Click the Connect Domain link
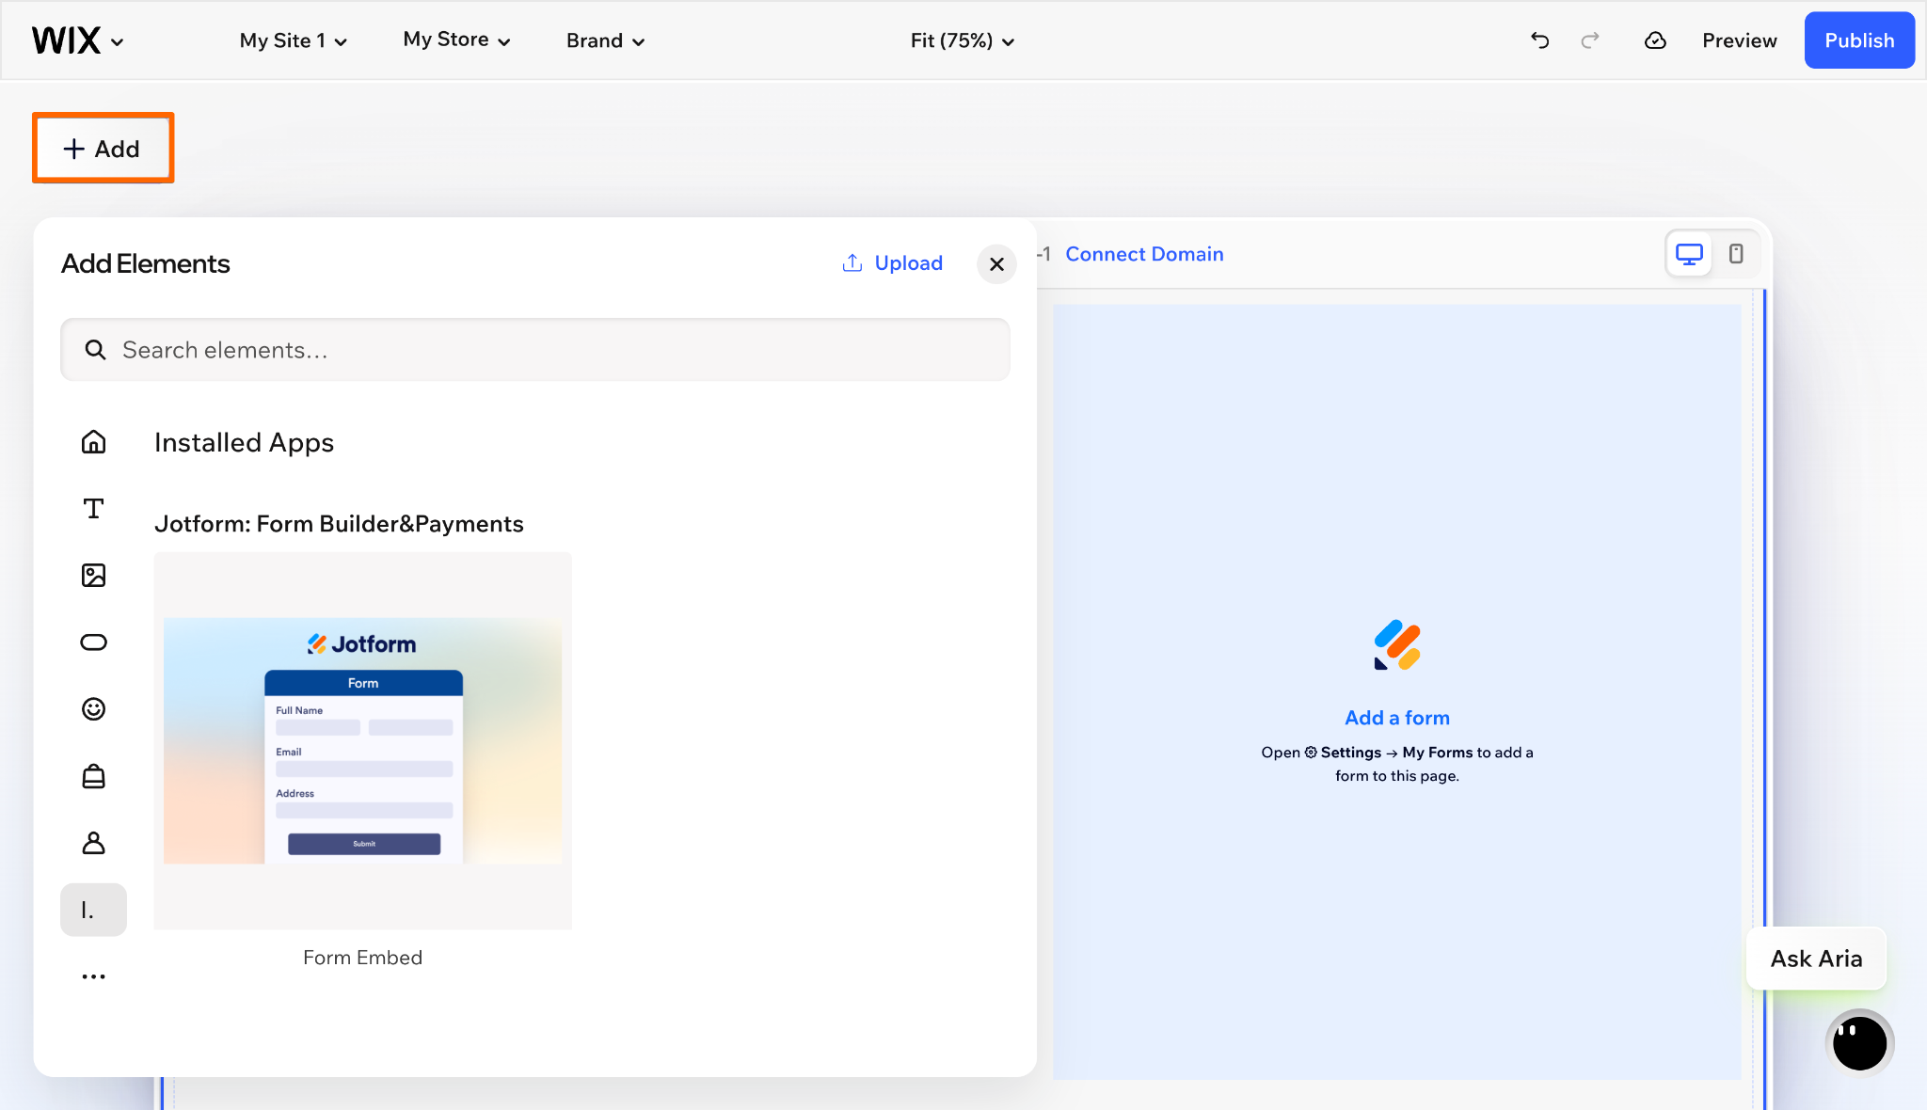 coord(1144,254)
